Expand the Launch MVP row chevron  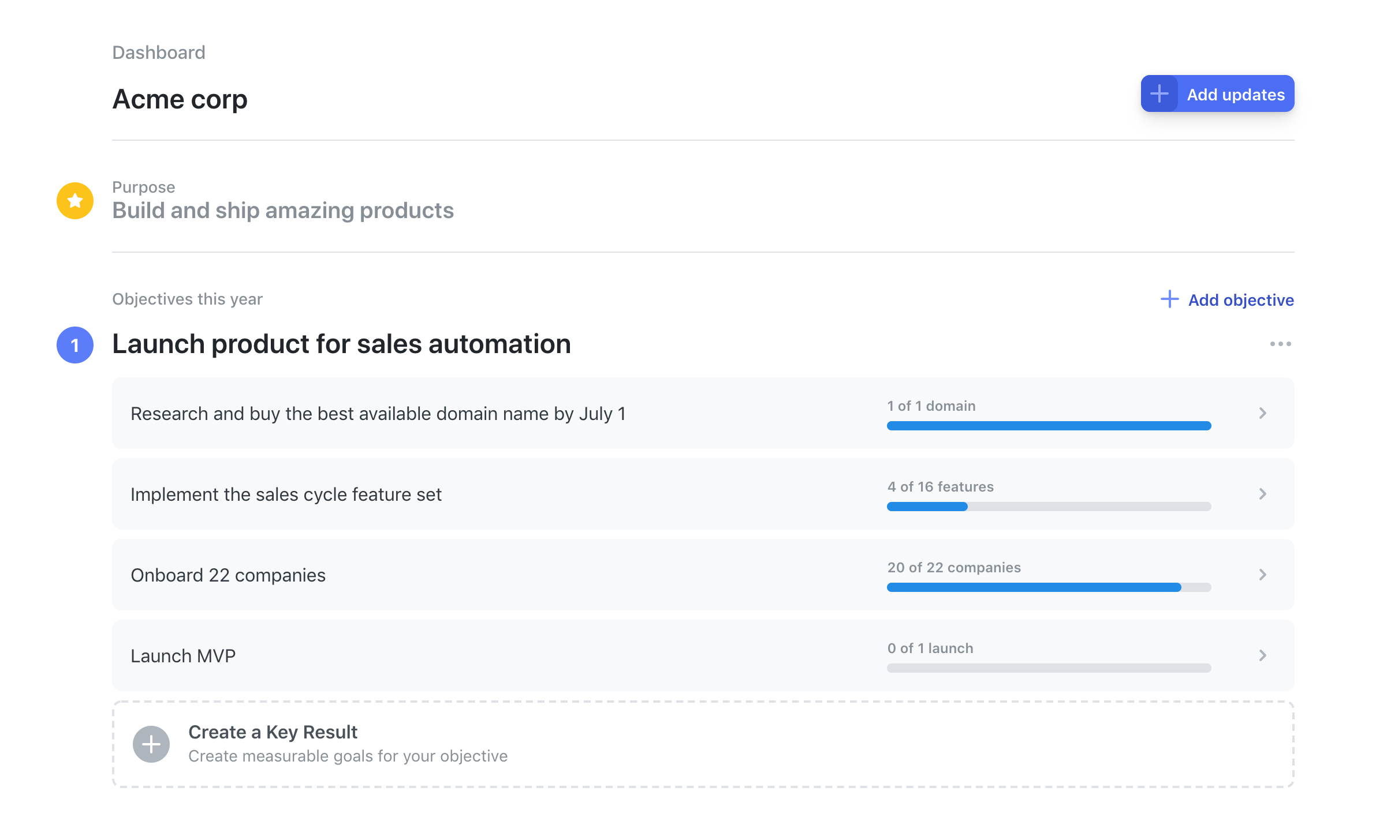[1263, 655]
